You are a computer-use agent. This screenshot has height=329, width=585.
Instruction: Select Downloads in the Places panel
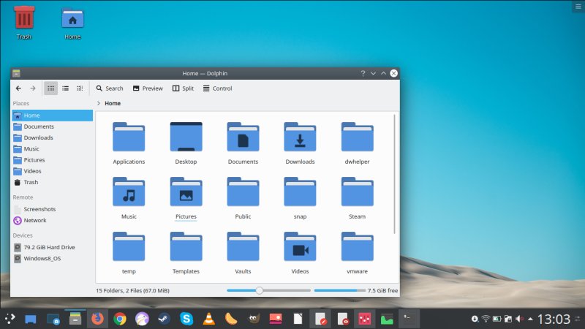coord(38,137)
